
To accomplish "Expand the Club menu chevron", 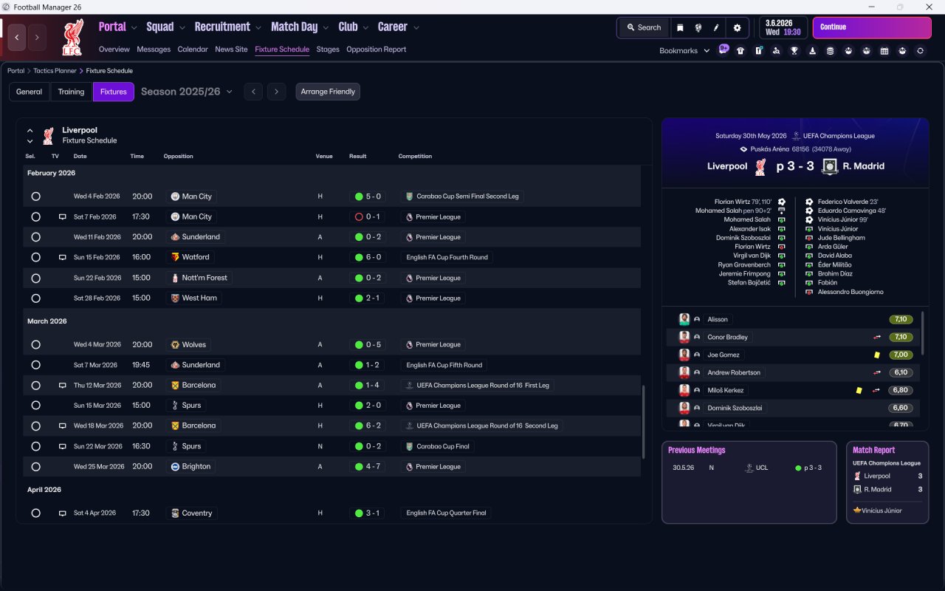I will (365, 28).
